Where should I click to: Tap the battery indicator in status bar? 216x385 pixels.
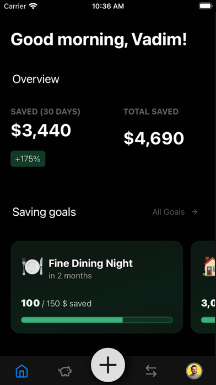coord(205,6)
